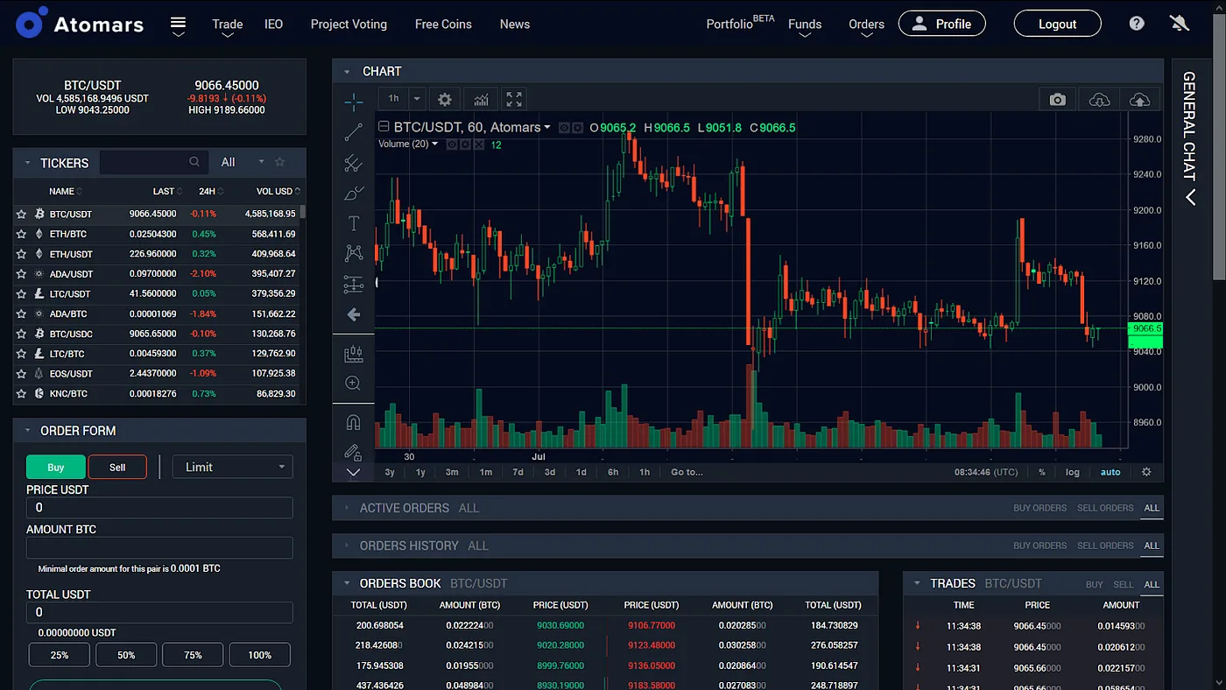Select the brush drawing tool
1226x690 pixels.
click(x=353, y=194)
